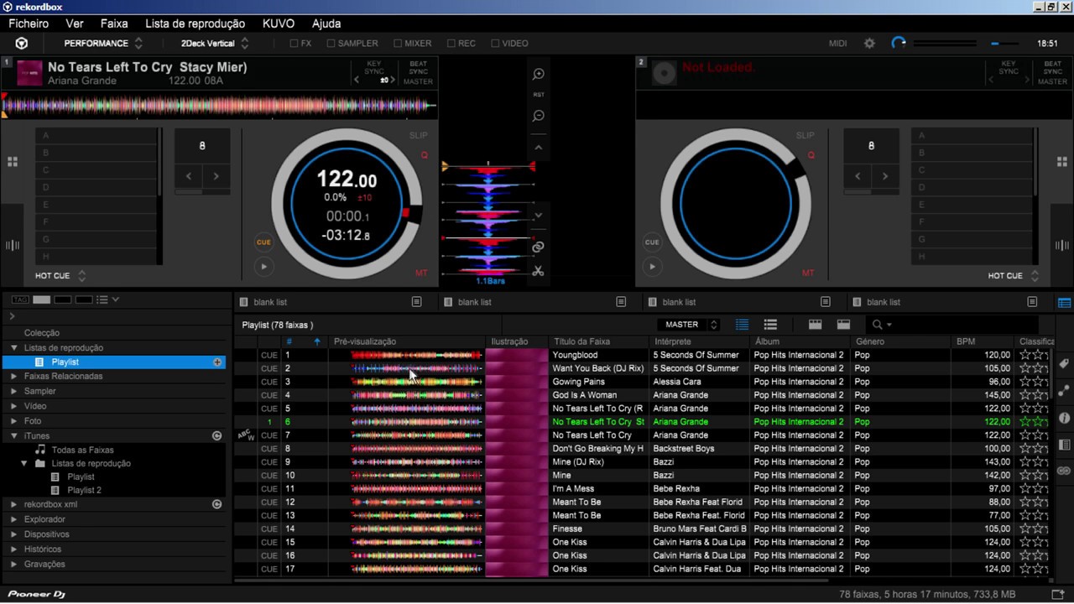Sort by Título da Faixa column
Viewport: 1074px width, 604px height.
tap(599, 341)
